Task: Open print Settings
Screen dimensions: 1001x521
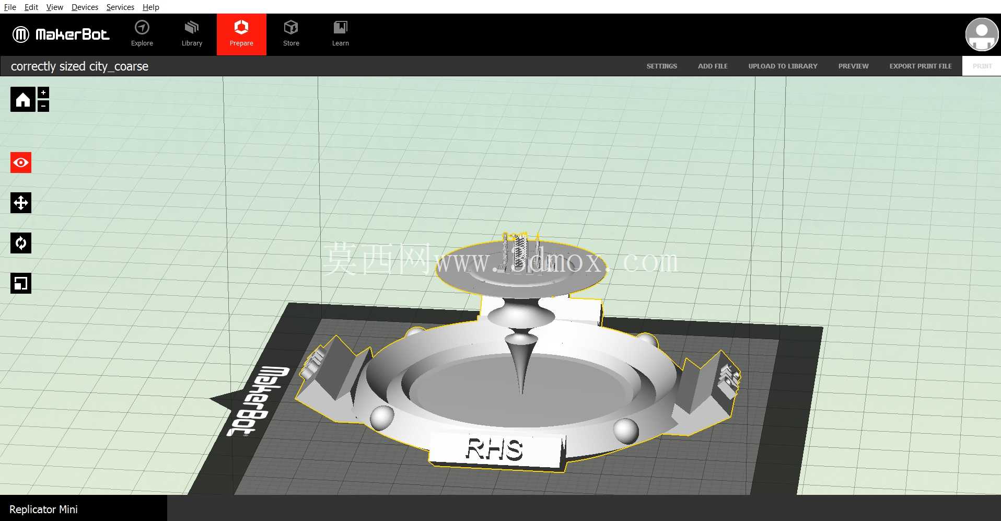Action: coord(661,66)
